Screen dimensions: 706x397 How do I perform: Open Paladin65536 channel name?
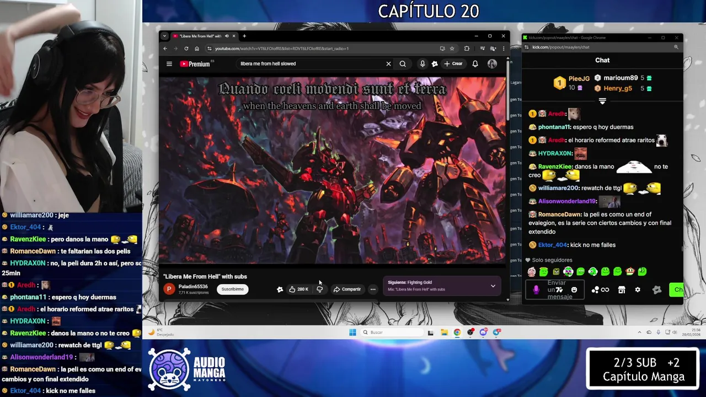click(x=193, y=287)
